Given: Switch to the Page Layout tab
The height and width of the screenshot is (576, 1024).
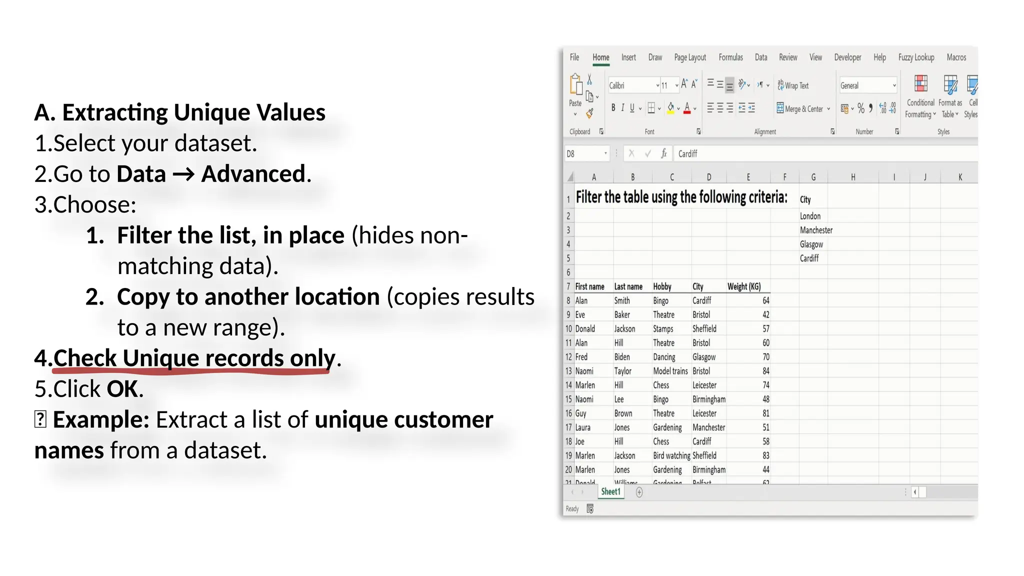Looking at the screenshot, I should point(690,57).
